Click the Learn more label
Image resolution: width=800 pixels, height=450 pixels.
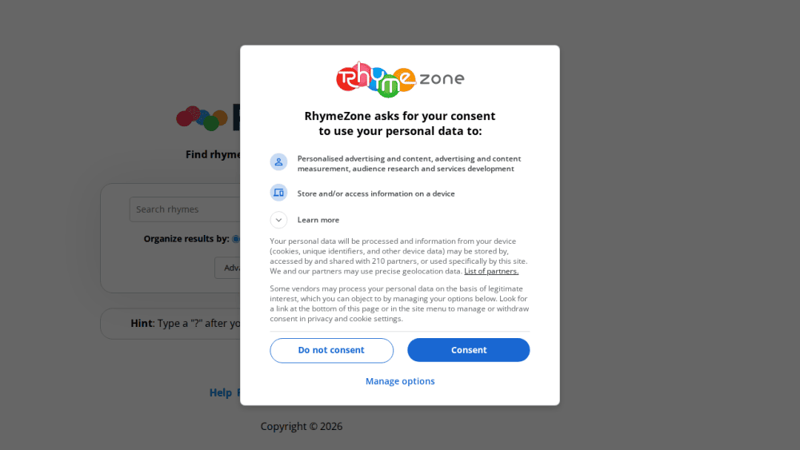[318, 220]
